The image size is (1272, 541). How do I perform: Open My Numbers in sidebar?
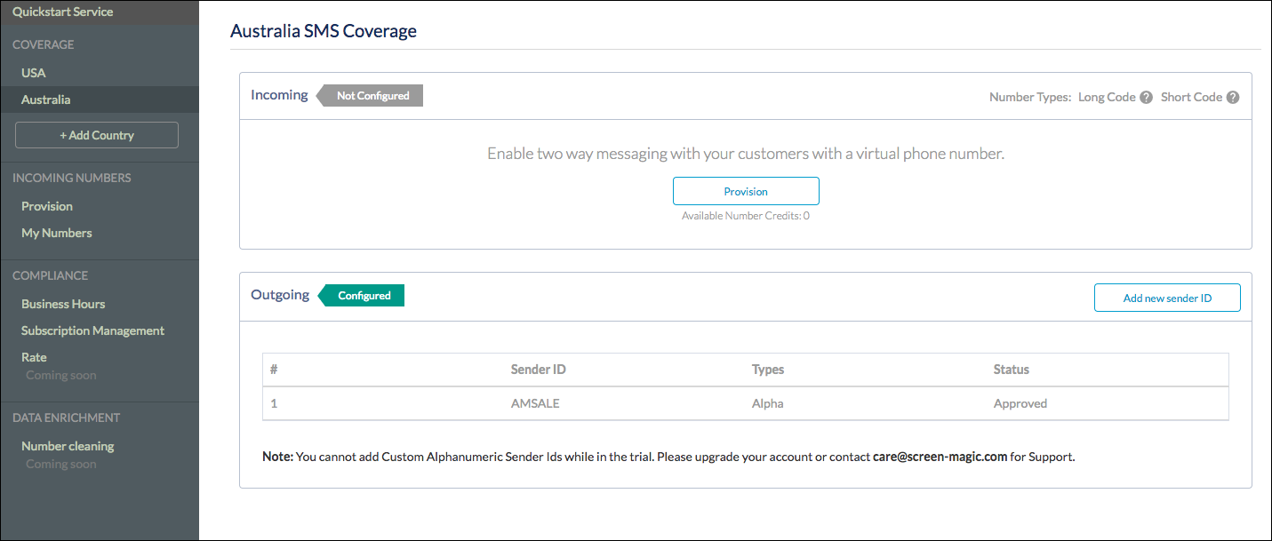click(x=57, y=233)
